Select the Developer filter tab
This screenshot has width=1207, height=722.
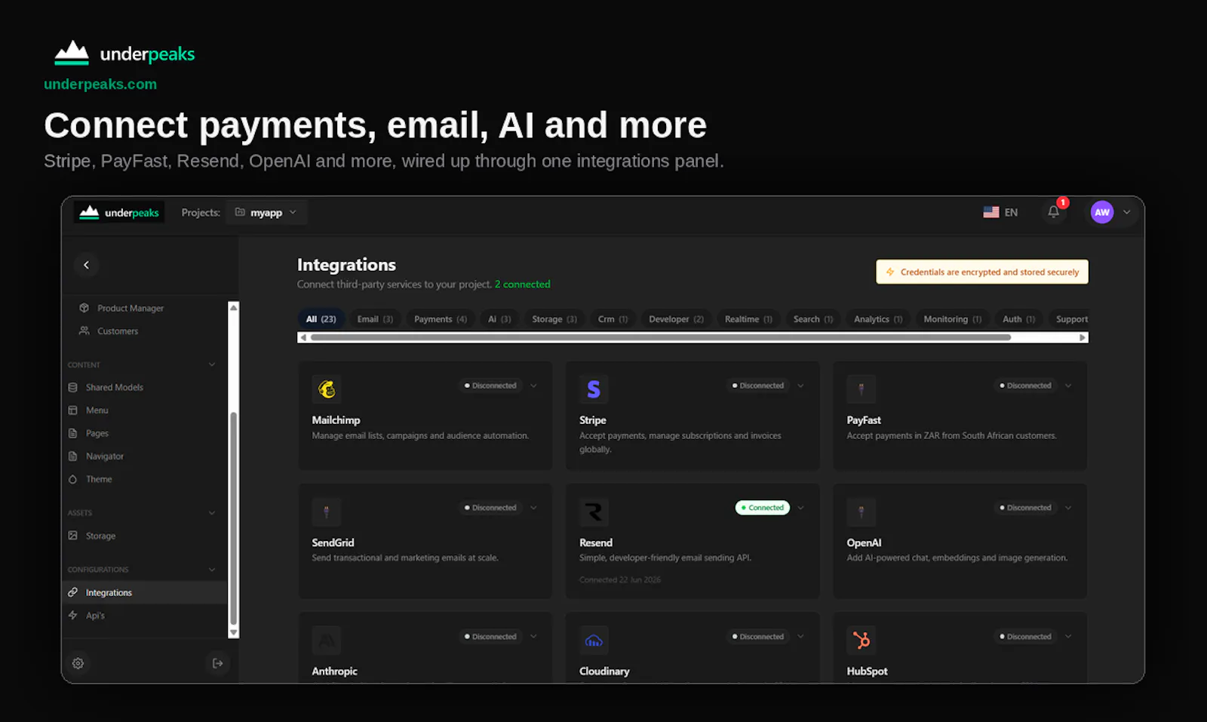pyautogui.click(x=676, y=319)
